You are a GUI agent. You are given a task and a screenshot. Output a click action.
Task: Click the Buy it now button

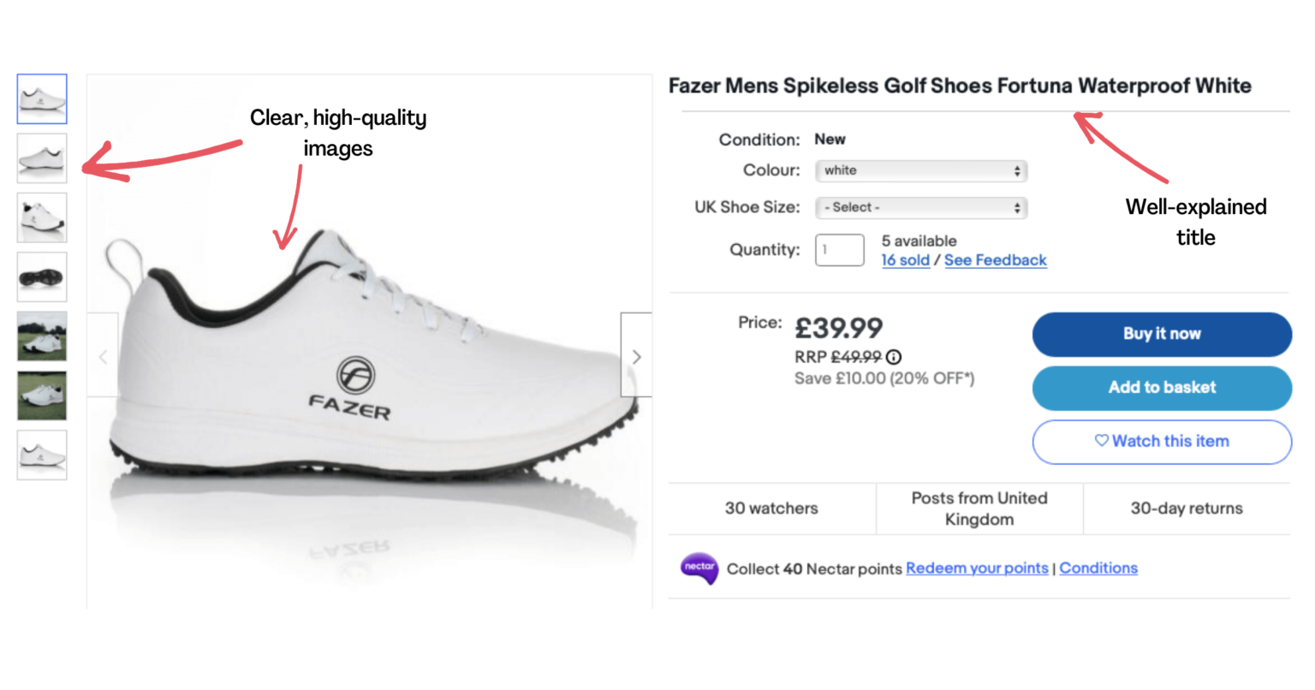[x=1162, y=334]
